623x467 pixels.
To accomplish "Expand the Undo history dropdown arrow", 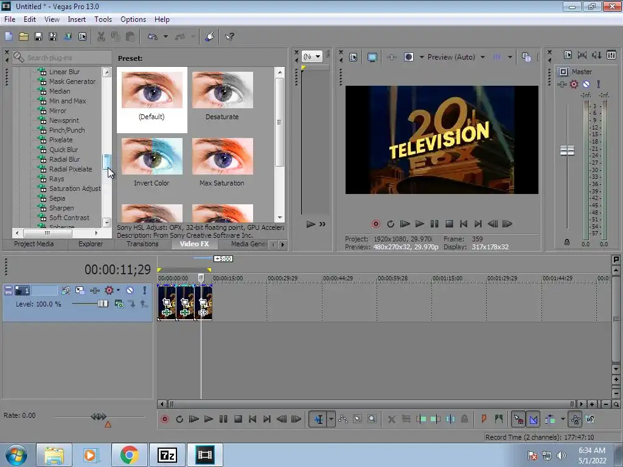I will 165,37.
